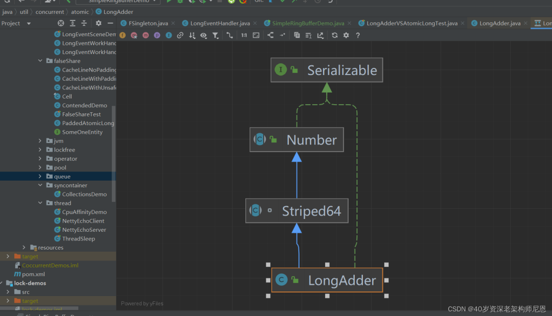The height and width of the screenshot is (316, 552).
Task: Expand the queue folder
Action: [40, 177]
